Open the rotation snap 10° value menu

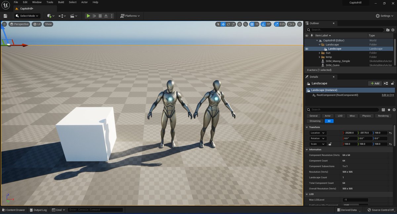pyautogui.click(x=269, y=24)
